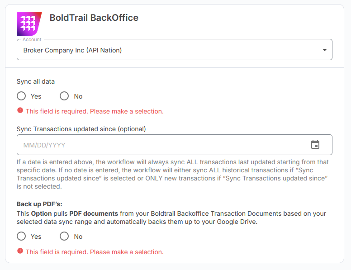Open the Account dropdown showing Broker Company Inc
The width and height of the screenshot is (351, 270).
[167, 50]
